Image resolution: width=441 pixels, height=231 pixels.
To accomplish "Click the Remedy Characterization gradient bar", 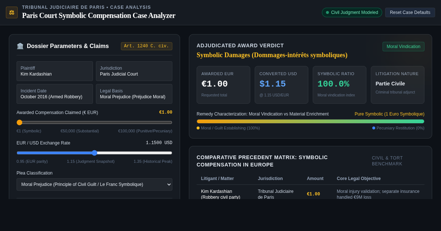I will (x=311, y=121).
